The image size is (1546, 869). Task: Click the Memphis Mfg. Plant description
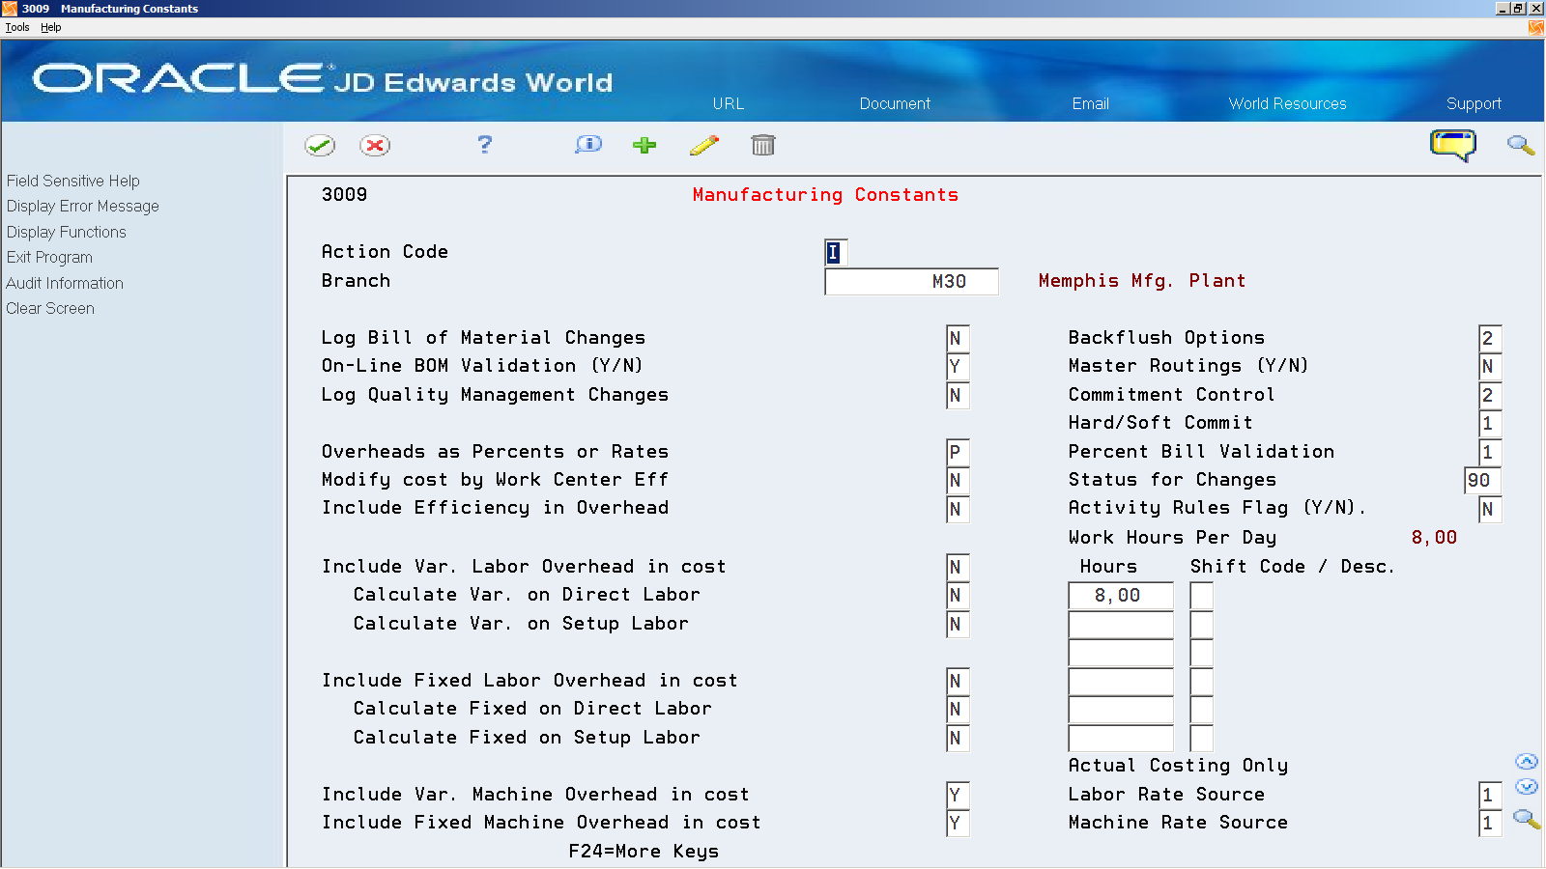[1142, 281]
